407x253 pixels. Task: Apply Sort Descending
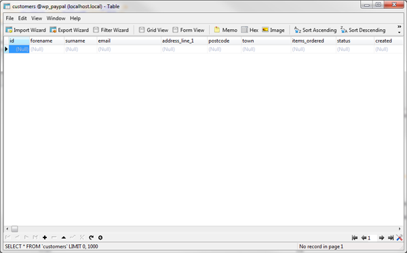tap(363, 30)
